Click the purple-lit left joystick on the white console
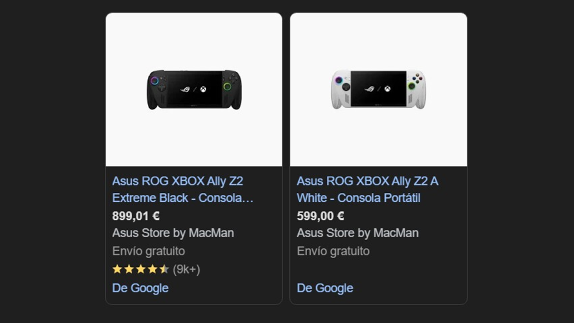The height and width of the screenshot is (323, 574). tap(339, 80)
